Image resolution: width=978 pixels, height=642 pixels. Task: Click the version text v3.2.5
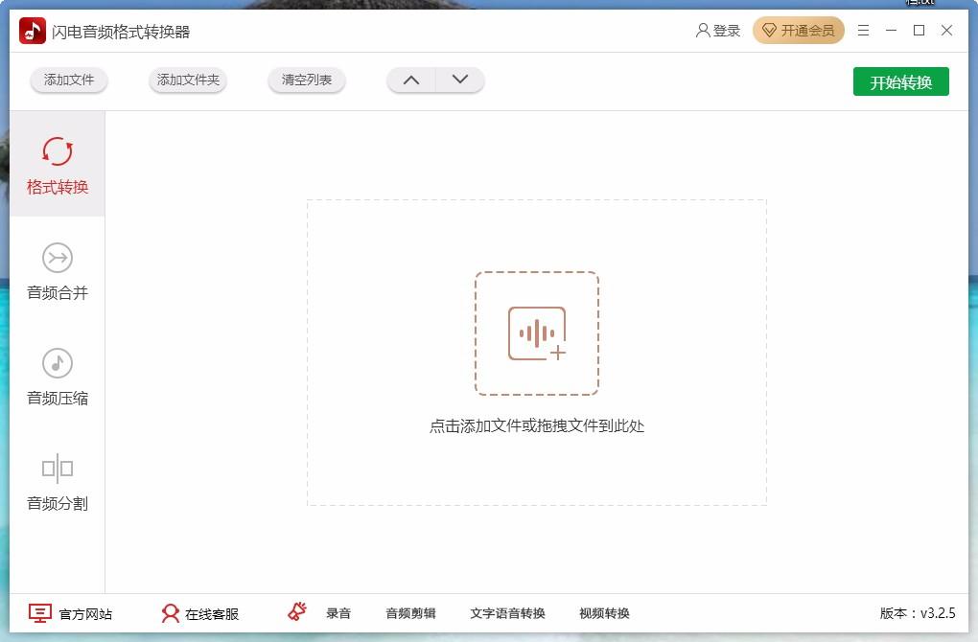click(918, 613)
